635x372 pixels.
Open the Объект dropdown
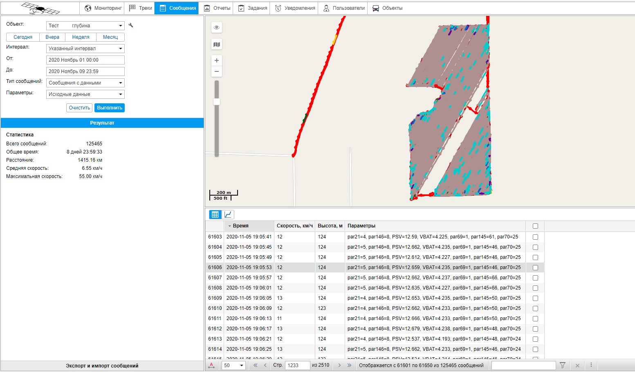[85, 26]
